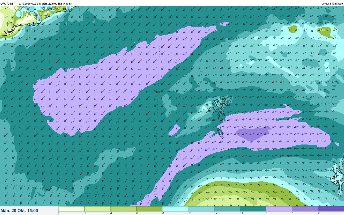Click the 0–2 pale yellow legend swatch
344x215 pixels.
(x=71, y=209)
